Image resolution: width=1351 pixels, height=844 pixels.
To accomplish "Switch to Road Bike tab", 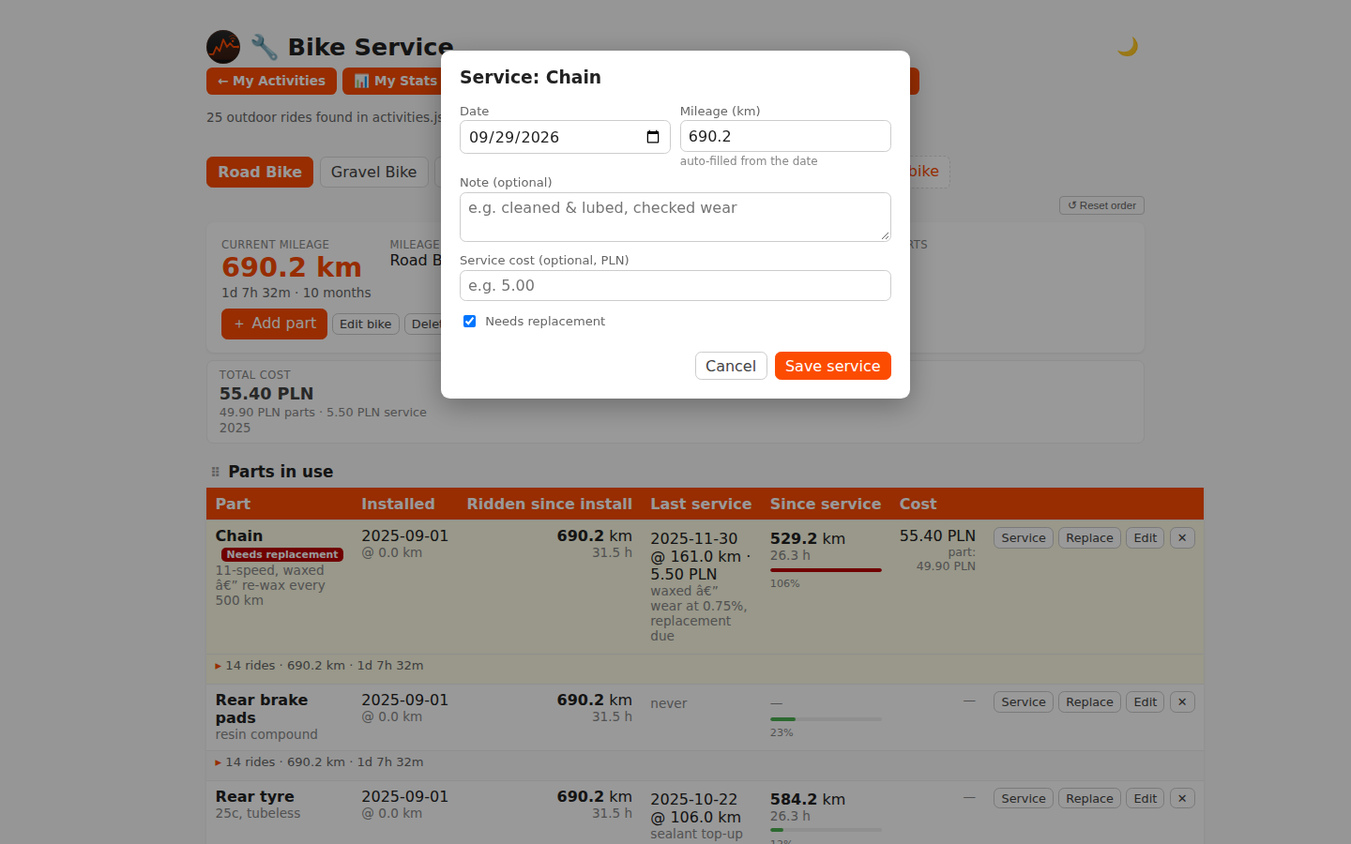I will pyautogui.click(x=260, y=173).
